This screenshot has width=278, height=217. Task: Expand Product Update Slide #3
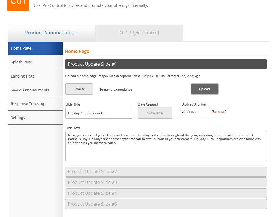click(x=166, y=182)
